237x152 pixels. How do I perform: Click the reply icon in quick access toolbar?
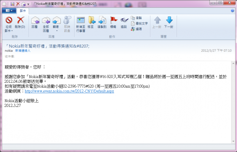pyautogui.click(x=23, y=4)
